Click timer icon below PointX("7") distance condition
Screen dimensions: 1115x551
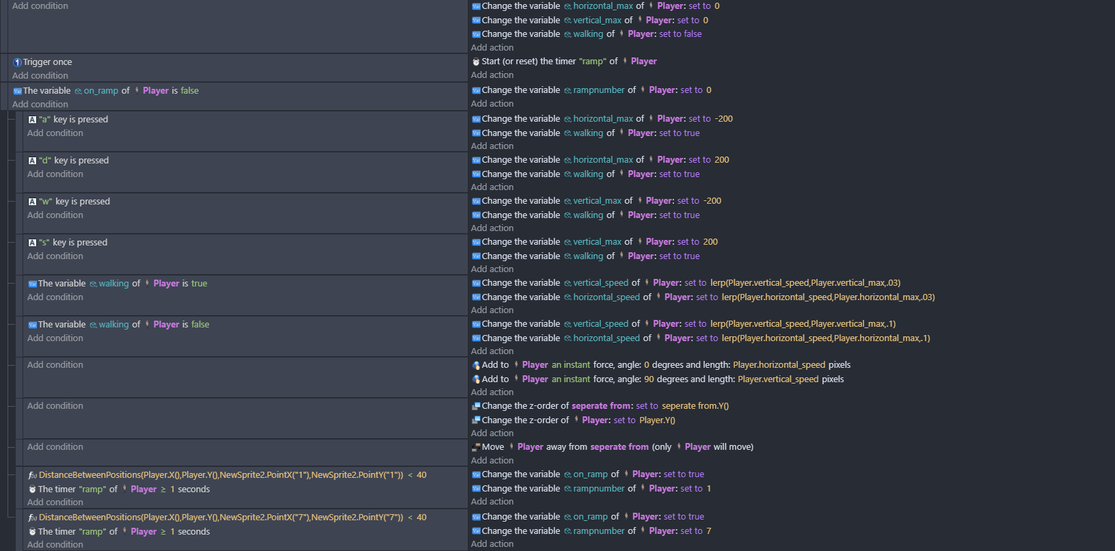click(32, 532)
